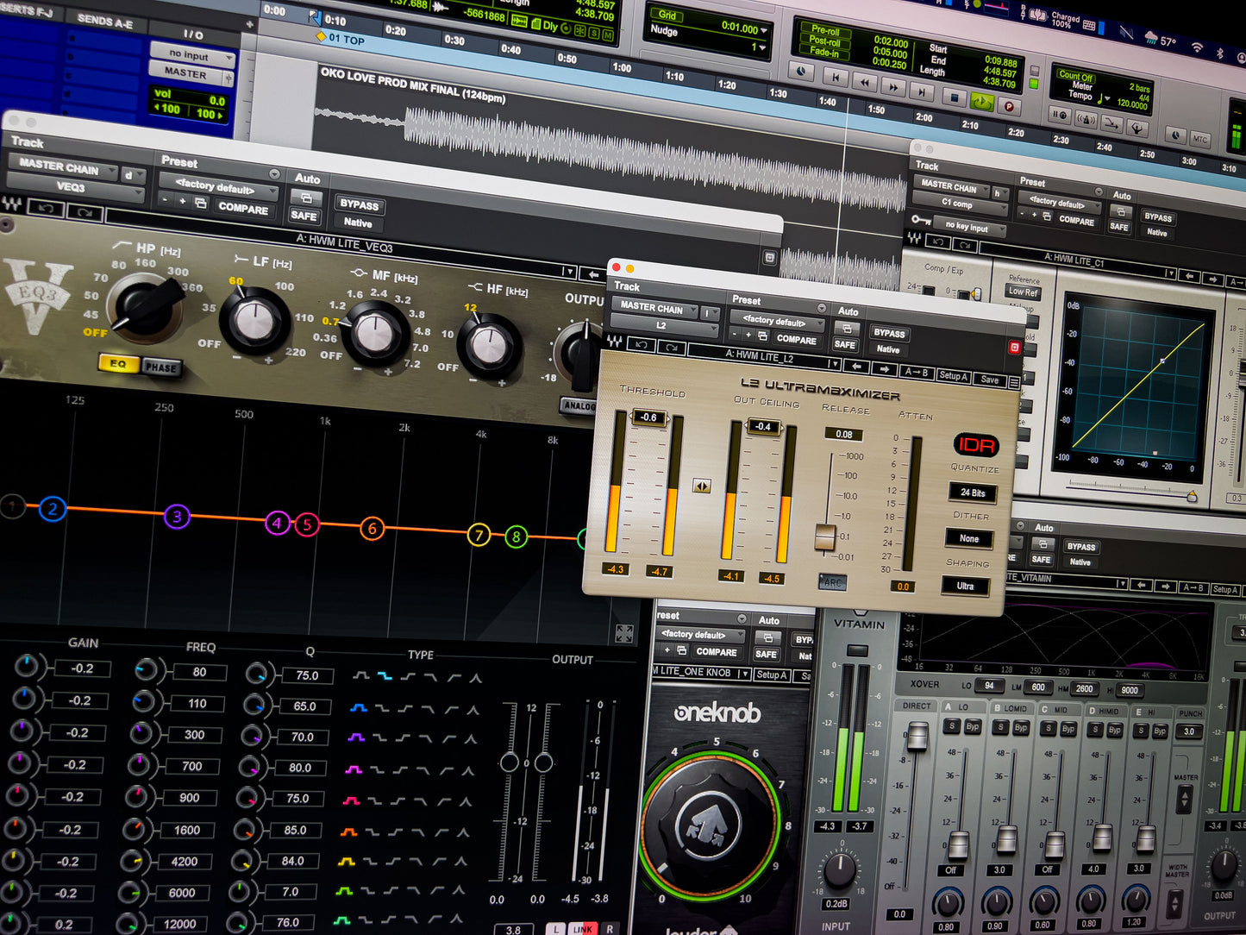Toggle the yellow EQ button on VEQ3

coord(118,364)
